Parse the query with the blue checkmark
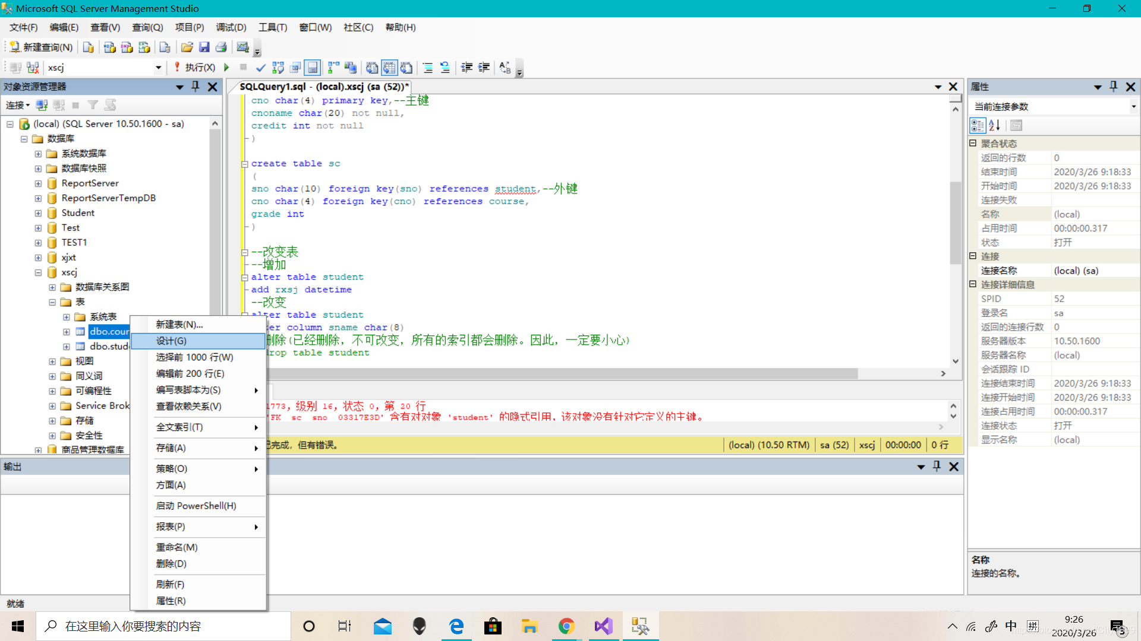The image size is (1141, 641). point(260,68)
